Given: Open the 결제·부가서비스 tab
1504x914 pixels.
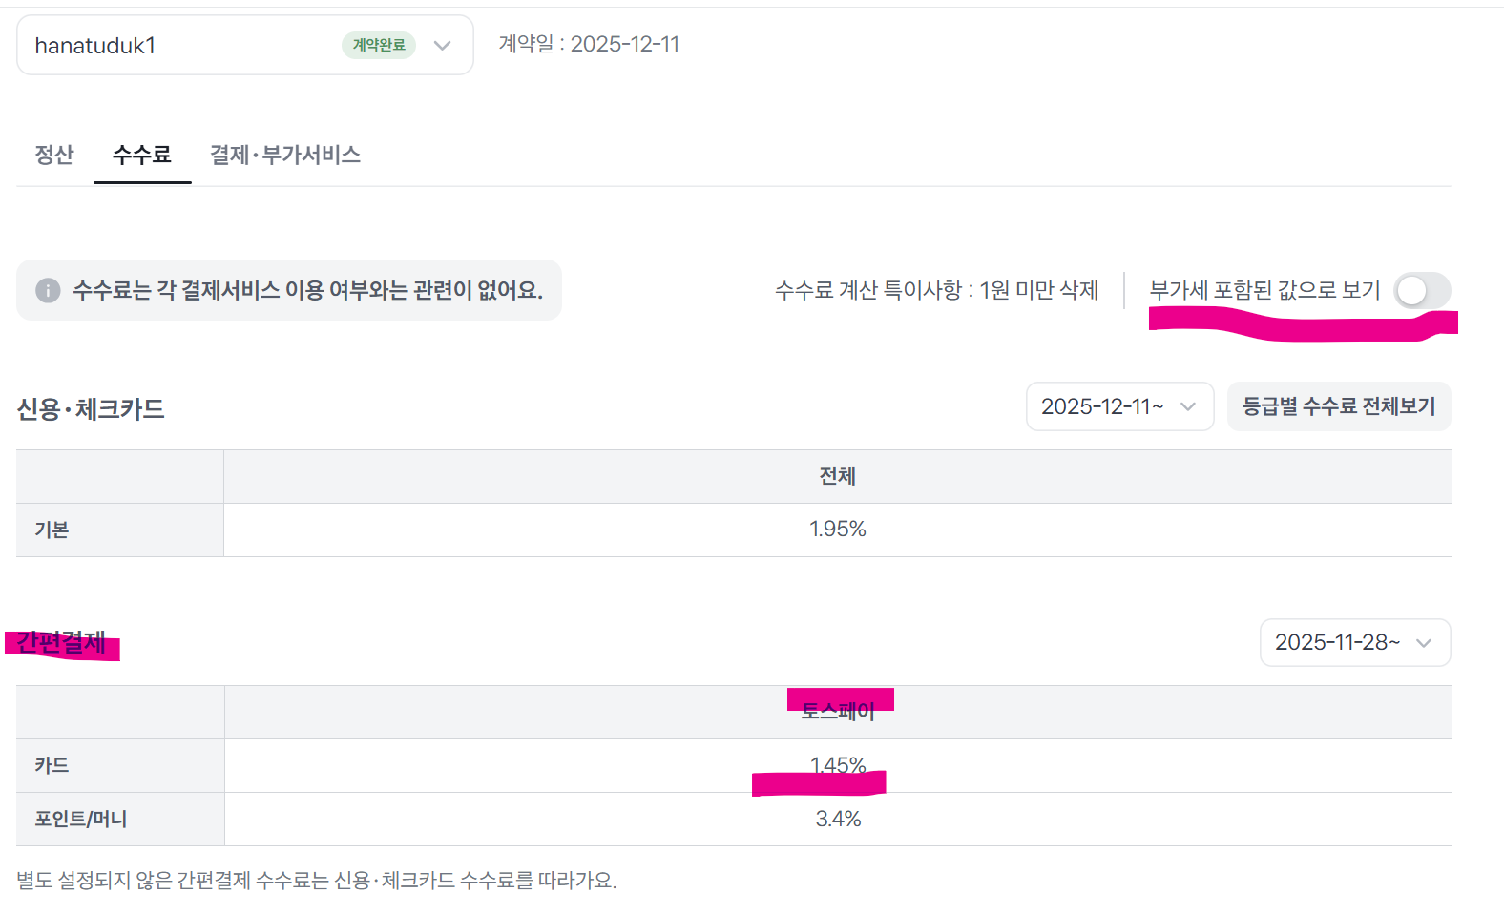Looking at the screenshot, I should click(285, 155).
